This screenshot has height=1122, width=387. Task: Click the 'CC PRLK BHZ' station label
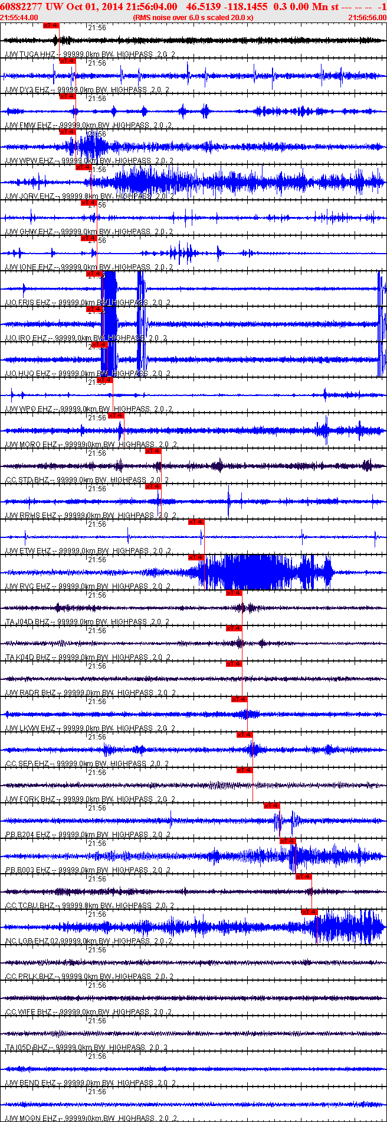(x=29, y=977)
